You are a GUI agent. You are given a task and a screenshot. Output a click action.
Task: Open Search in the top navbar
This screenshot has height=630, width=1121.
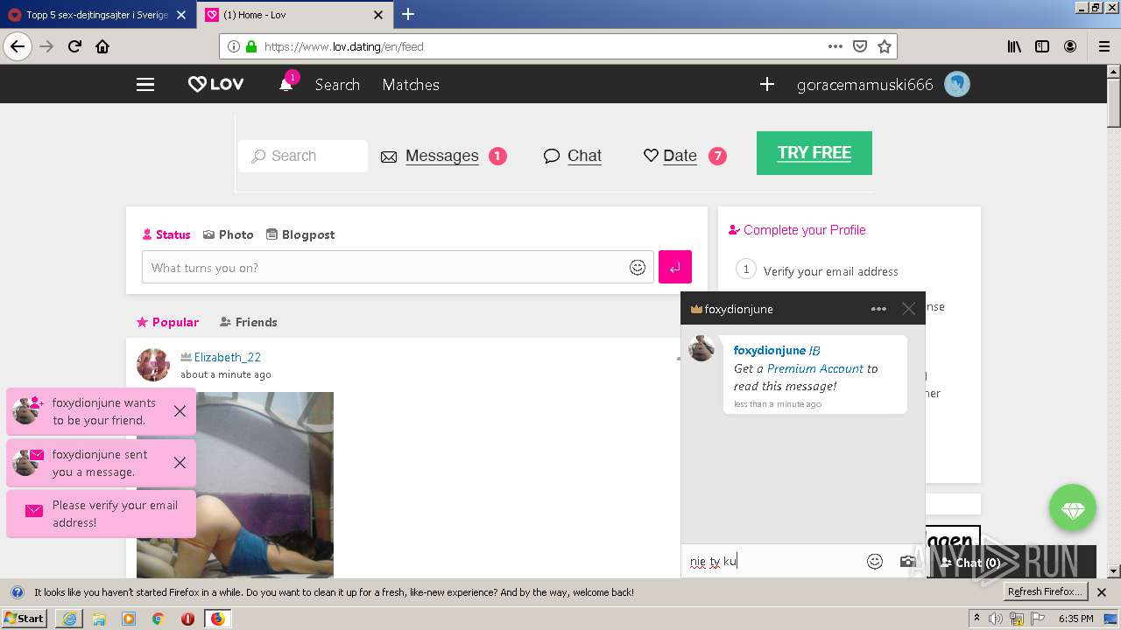pos(337,85)
